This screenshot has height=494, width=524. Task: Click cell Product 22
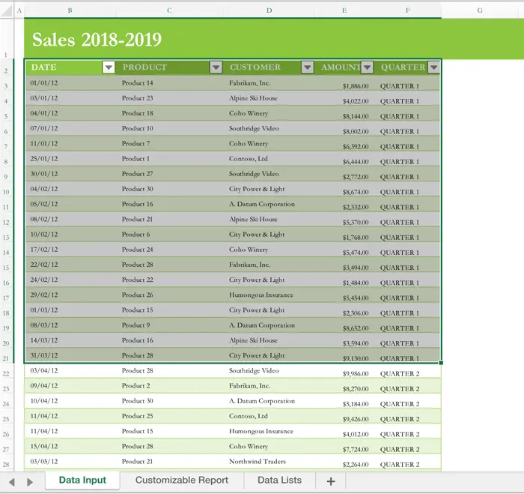pyautogui.click(x=137, y=280)
